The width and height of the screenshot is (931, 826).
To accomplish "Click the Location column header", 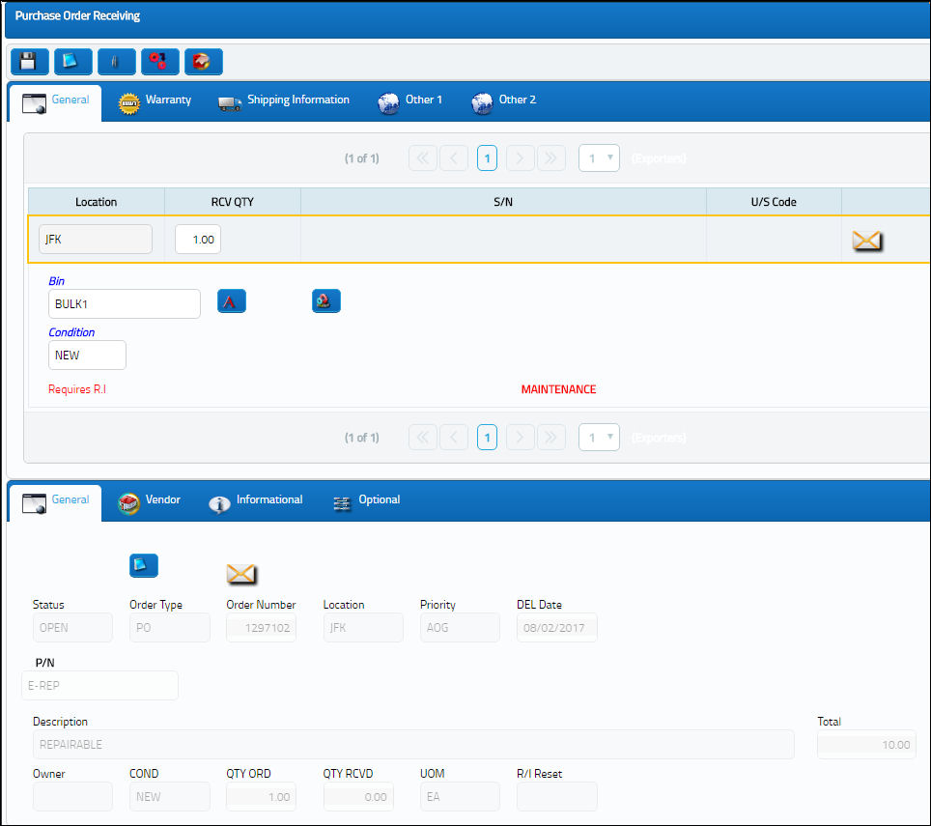I will point(97,202).
